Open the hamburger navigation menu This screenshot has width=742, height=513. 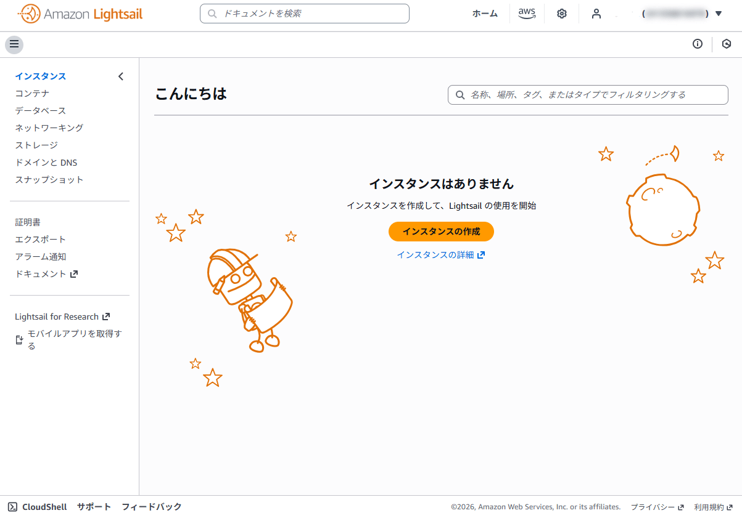click(14, 44)
